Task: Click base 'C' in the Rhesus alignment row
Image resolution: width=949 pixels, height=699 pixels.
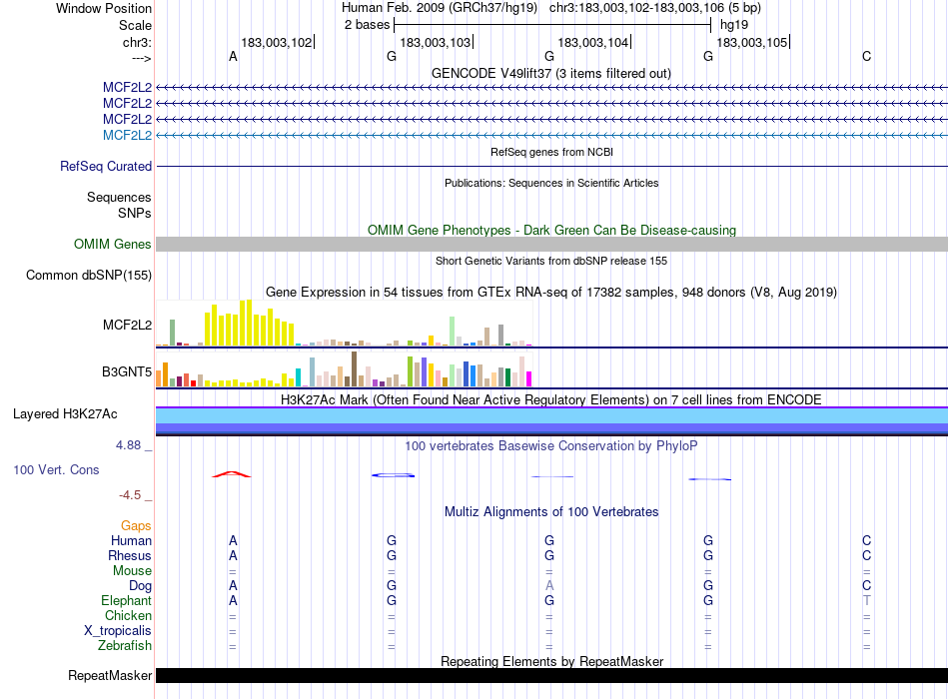Action: coord(867,555)
